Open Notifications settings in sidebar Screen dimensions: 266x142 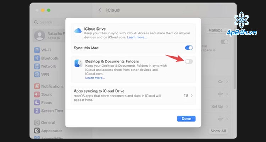[49, 86]
